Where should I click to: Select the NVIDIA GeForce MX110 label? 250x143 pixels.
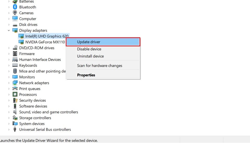click(x=45, y=42)
